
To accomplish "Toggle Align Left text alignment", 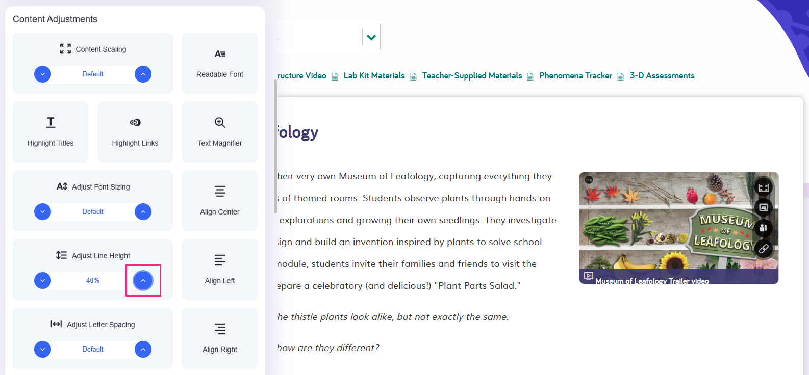I will (x=220, y=270).
